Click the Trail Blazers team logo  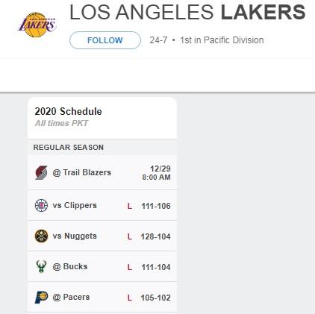tap(41, 172)
